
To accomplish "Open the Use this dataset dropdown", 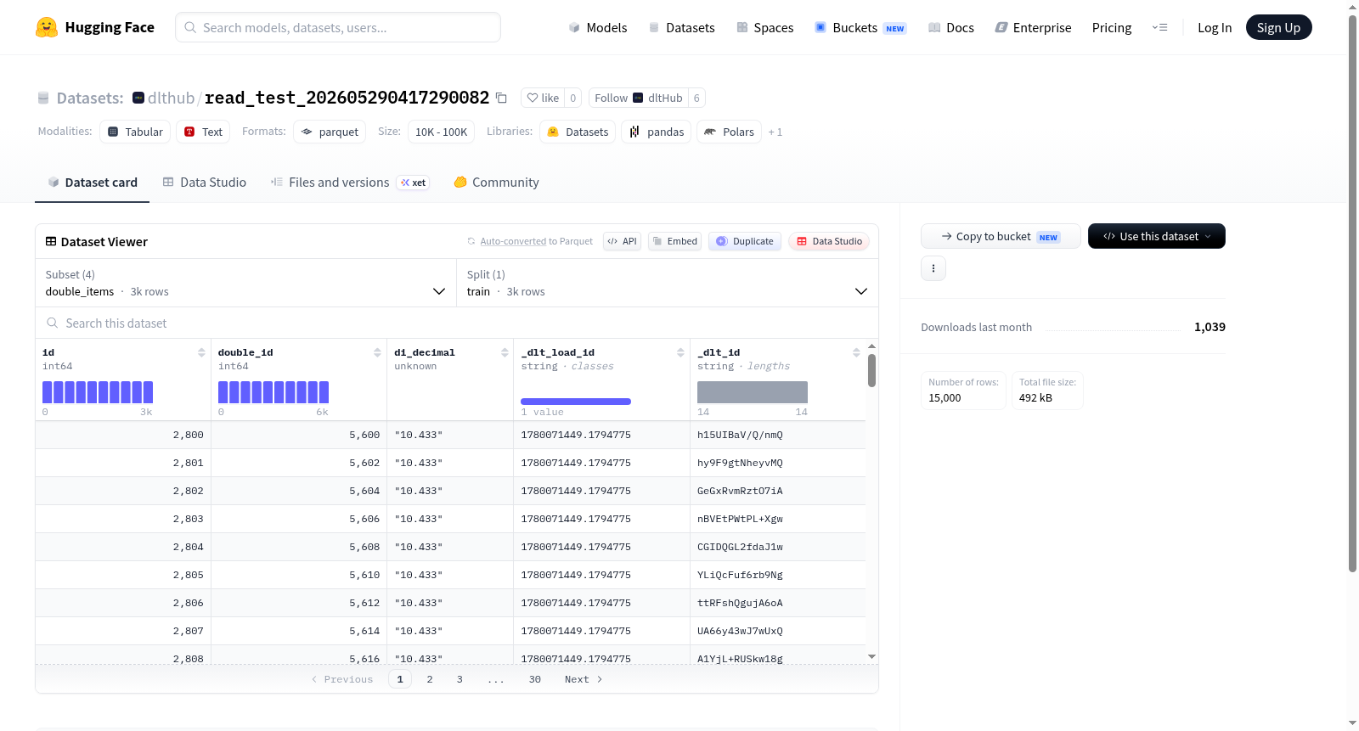I will [x=1157, y=236].
